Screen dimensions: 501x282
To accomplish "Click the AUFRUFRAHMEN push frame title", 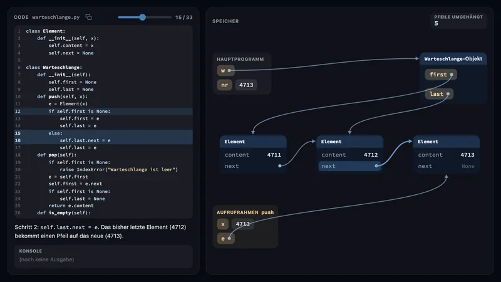I will click(x=245, y=212).
